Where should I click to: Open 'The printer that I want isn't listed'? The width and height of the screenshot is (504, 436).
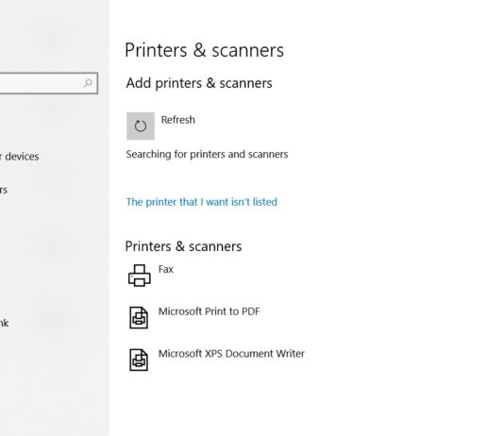pos(202,202)
